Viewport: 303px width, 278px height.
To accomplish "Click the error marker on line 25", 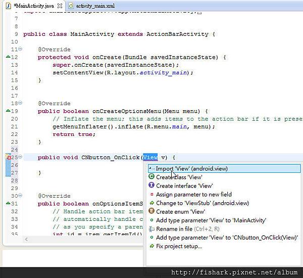I will coord(9,158).
